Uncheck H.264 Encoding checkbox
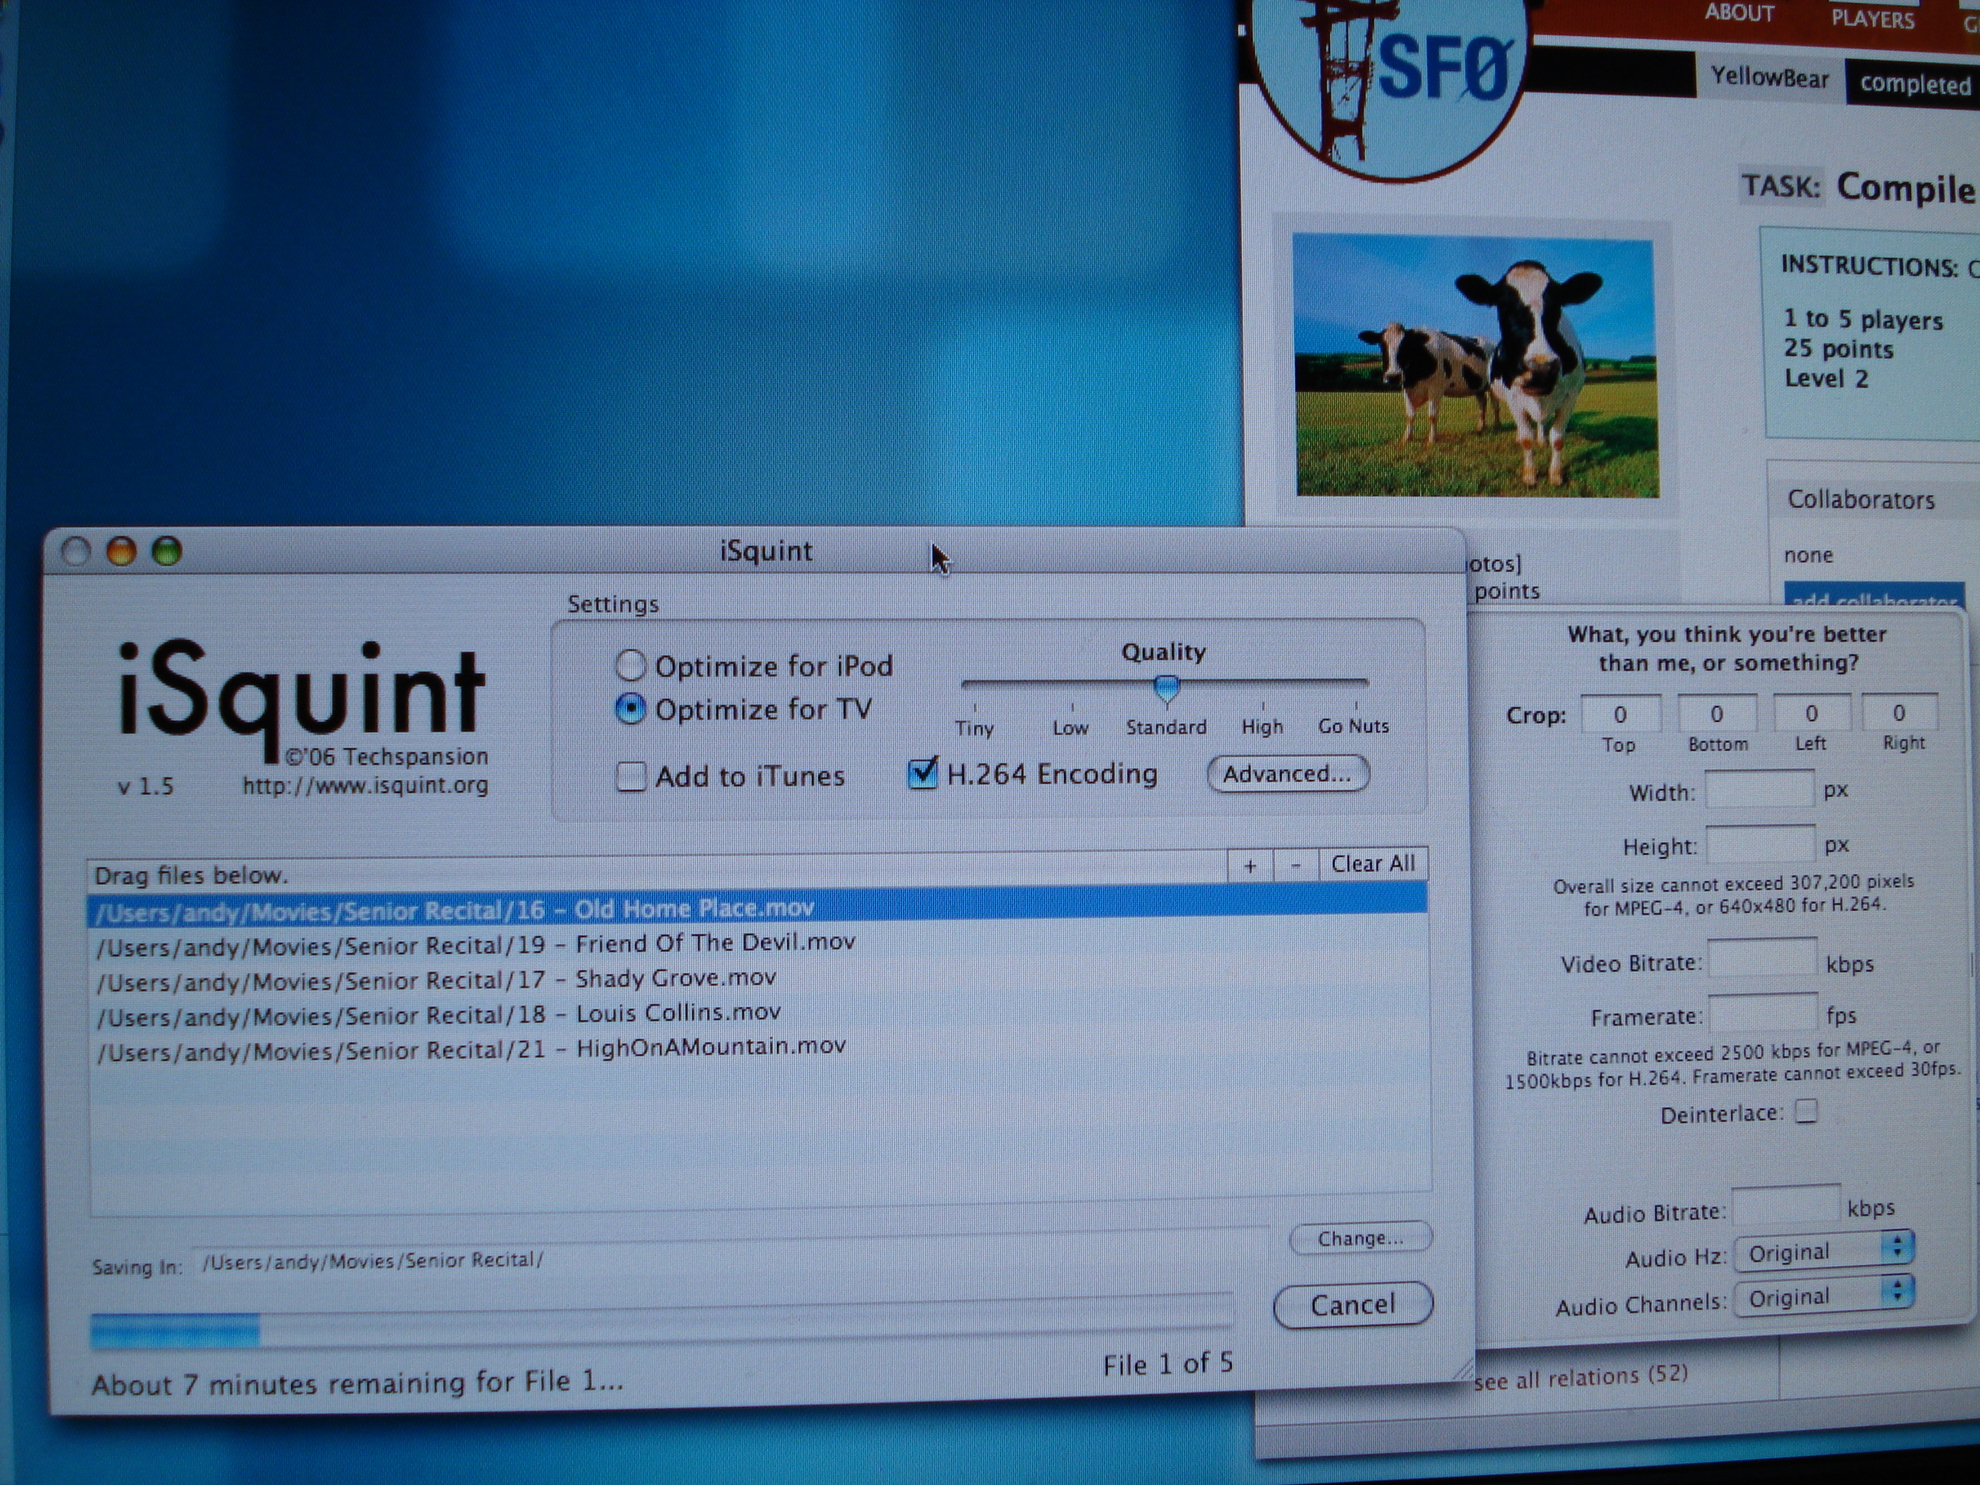The height and width of the screenshot is (1485, 1980). pyautogui.click(x=922, y=773)
